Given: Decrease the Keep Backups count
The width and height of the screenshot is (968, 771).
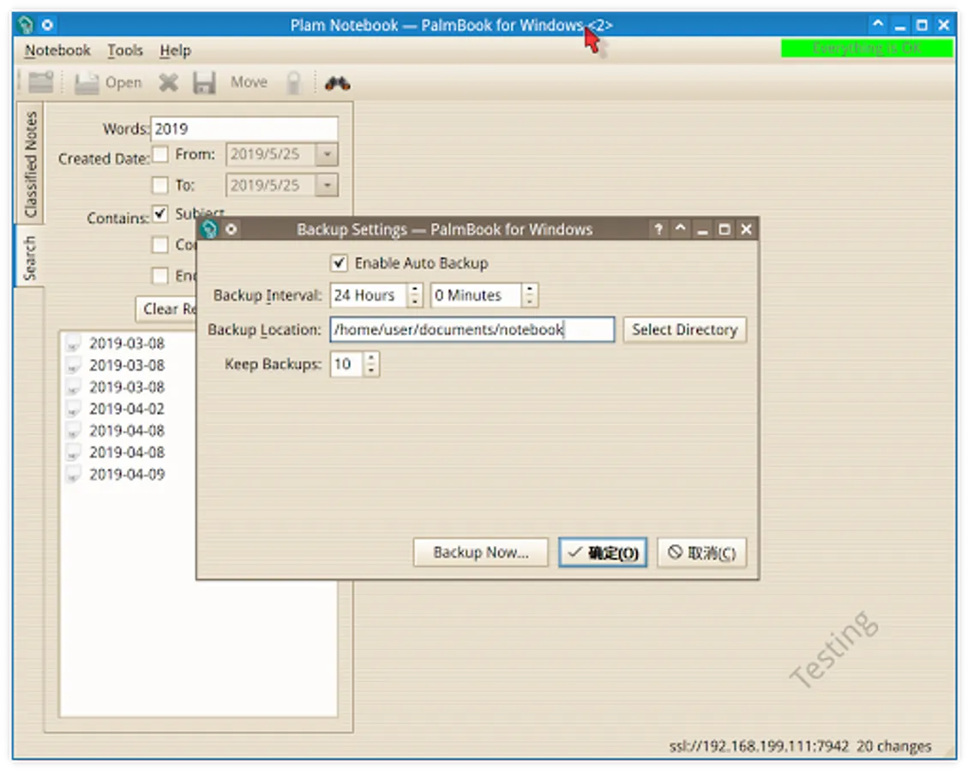Looking at the screenshot, I should pyautogui.click(x=370, y=369).
